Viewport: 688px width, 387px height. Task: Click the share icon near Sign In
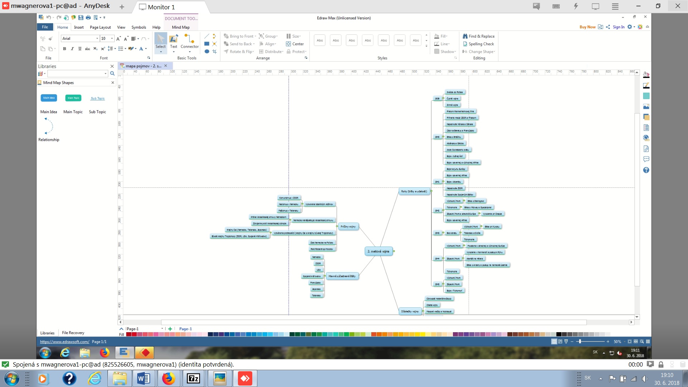[x=608, y=27]
